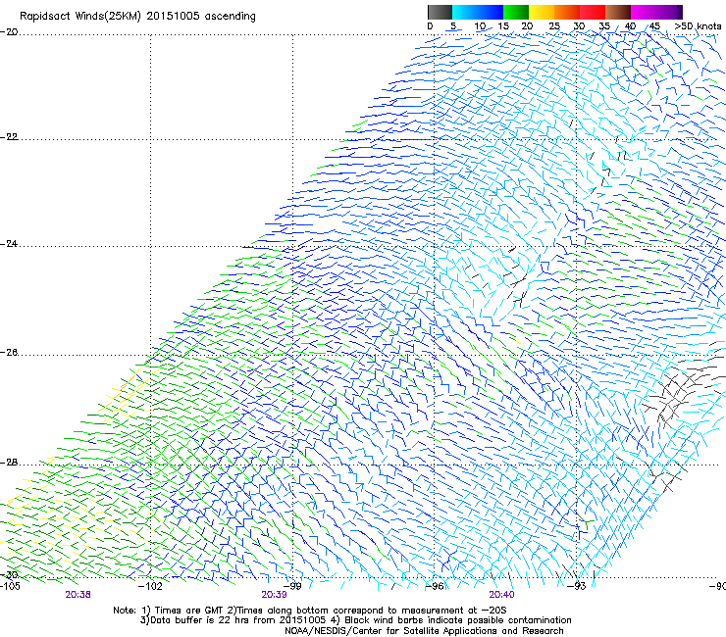This screenshot has width=726, height=637.
Task: Click the latitude label -28
Action: tap(9, 463)
